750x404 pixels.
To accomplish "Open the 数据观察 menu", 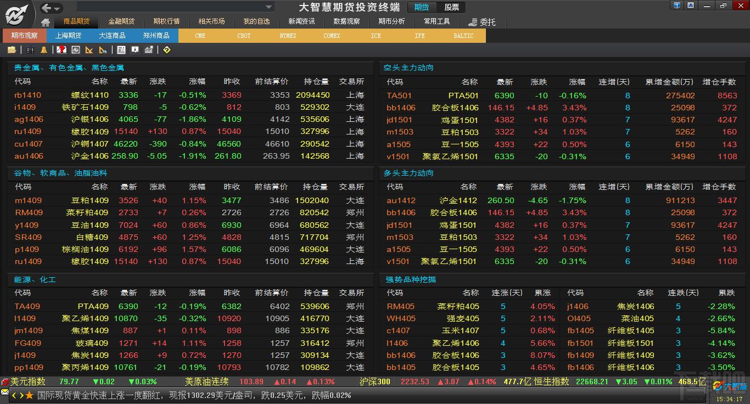I will [x=346, y=21].
